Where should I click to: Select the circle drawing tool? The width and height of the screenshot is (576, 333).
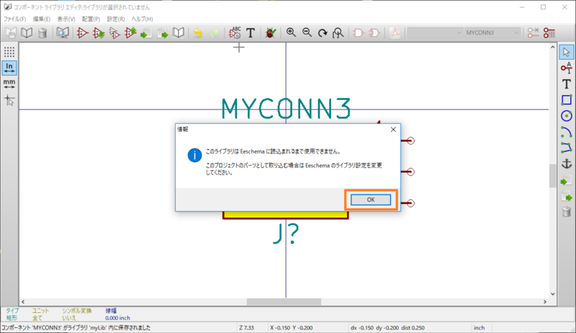point(567,116)
